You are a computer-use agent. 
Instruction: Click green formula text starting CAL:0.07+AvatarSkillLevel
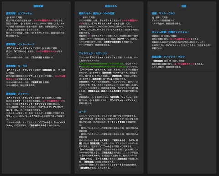[x=104, y=67]
